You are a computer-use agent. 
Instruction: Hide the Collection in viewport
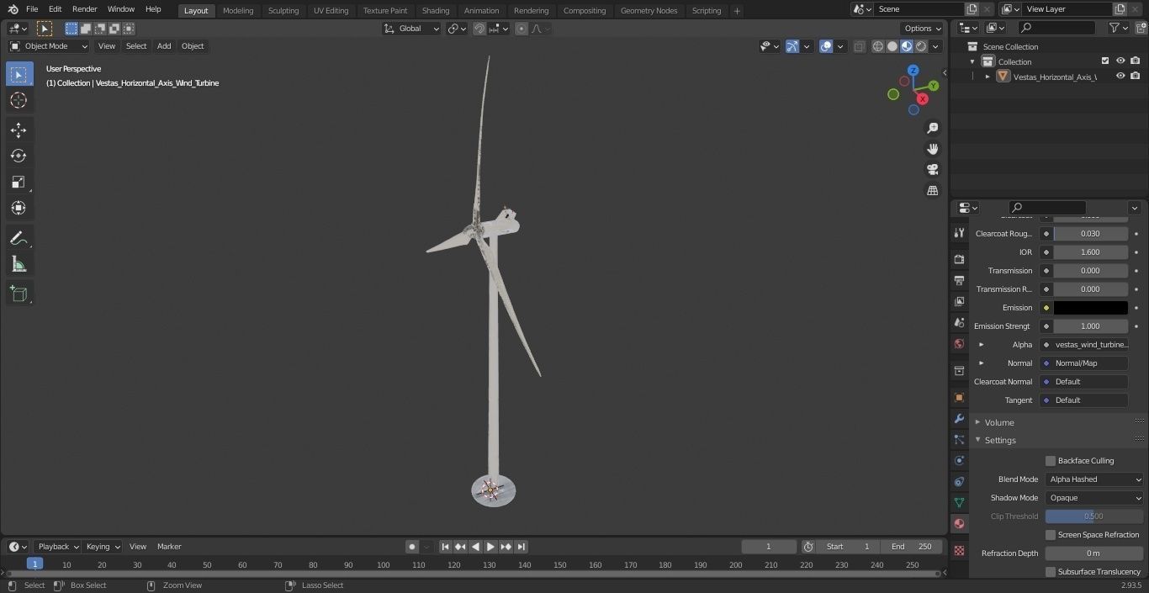1120,61
